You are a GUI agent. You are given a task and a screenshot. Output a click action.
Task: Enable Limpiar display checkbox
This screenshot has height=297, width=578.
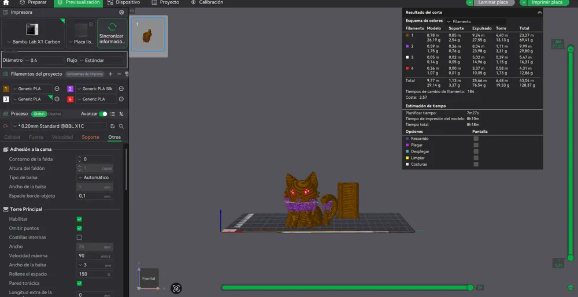(476, 158)
